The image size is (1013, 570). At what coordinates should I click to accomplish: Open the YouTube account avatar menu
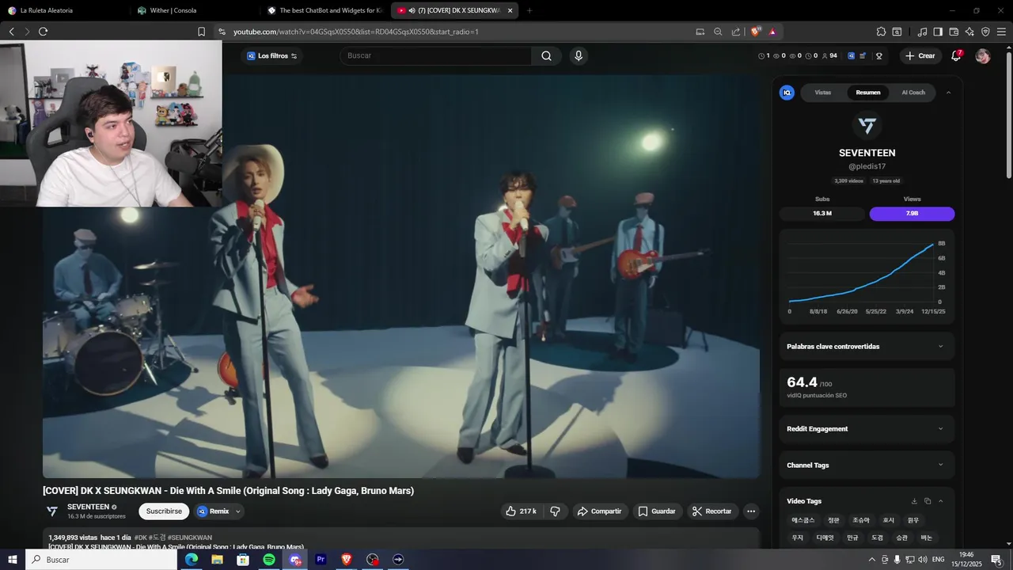point(983,56)
